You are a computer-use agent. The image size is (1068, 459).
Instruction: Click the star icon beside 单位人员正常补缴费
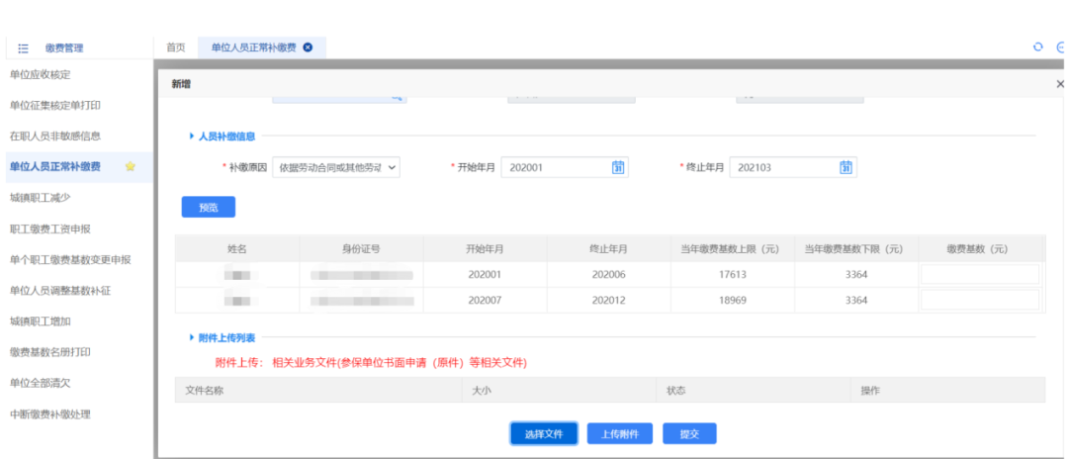click(x=130, y=166)
